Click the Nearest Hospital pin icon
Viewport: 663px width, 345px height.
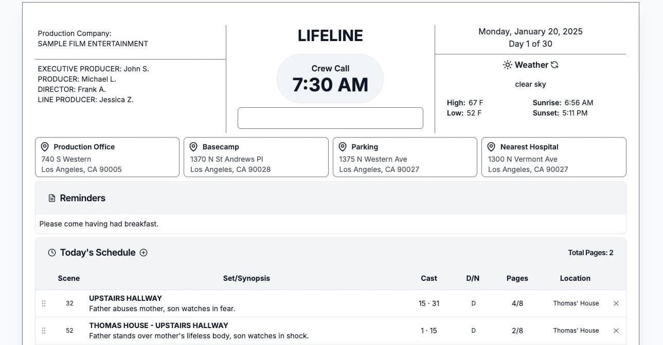click(491, 146)
